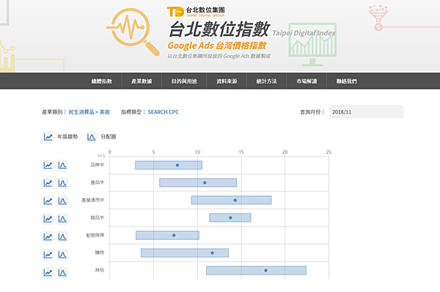
Task: Open yearly trend chart for 購物 row
Action: point(48,255)
